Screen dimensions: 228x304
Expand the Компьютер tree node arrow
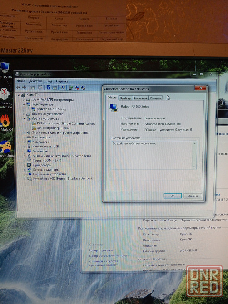pyautogui.click(x=24, y=142)
